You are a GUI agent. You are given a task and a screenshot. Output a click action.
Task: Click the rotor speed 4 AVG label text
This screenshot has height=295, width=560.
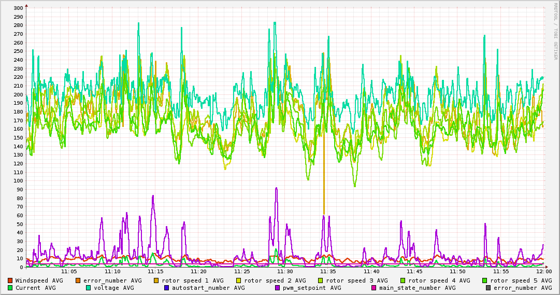pyautogui.click(x=439, y=280)
